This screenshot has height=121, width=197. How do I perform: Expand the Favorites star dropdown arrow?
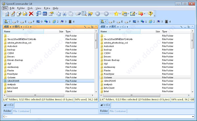(120, 14)
